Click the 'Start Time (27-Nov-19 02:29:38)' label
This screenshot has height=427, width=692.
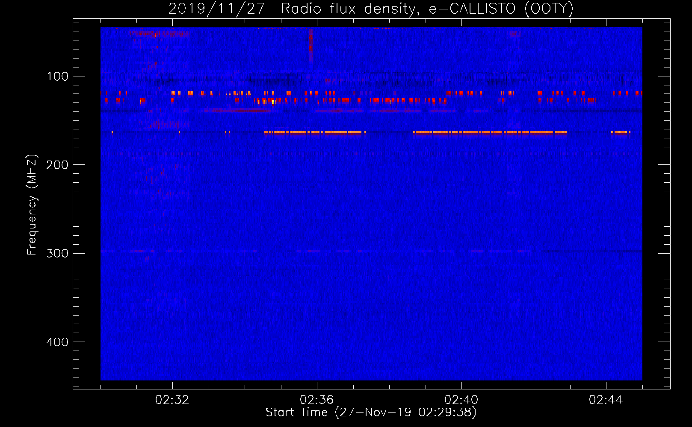[371, 412]
